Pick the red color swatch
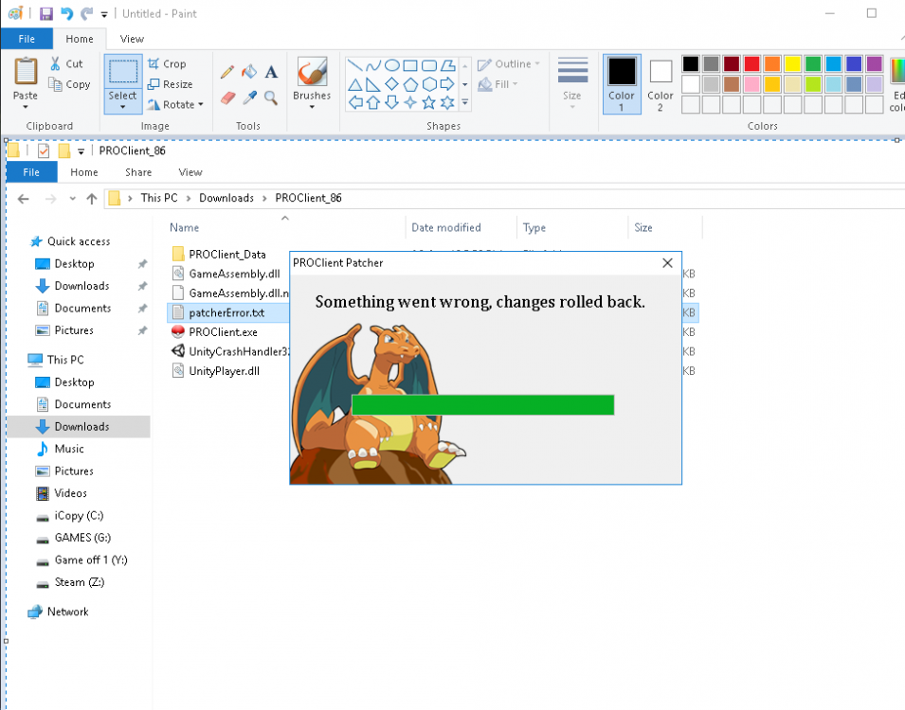Image resolution: width=905 pixels, height=710 pixels. pos(751,63)
